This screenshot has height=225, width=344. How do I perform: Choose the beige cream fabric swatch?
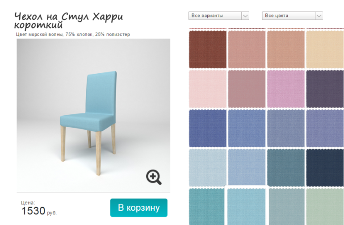click(x=325, y=50)
